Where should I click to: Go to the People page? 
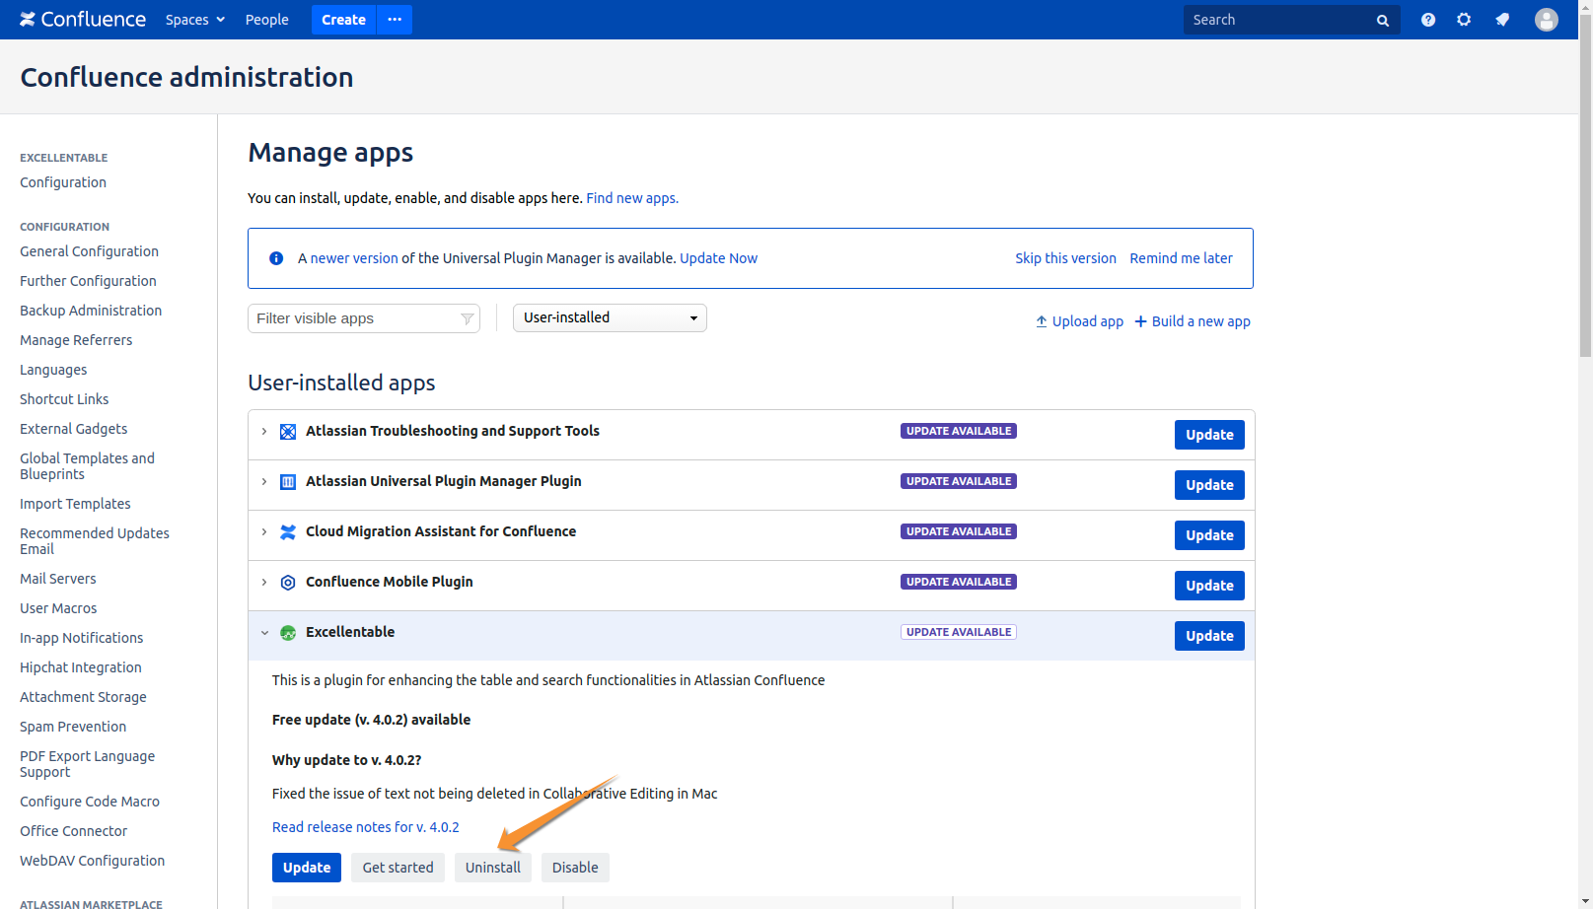click(x=266, y=20)
